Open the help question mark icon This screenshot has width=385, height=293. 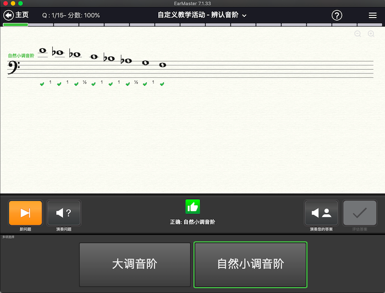click(x=337, y=15)
